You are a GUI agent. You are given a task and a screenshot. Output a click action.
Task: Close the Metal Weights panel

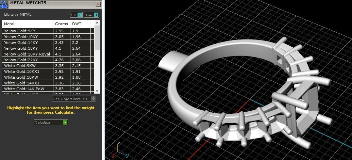(98, 4)
